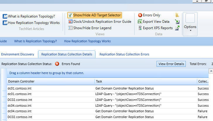The width and height of the screenshot is (213, 121).
Task: Click the What is Replication Topology icon
Action: tap(5, 16)
